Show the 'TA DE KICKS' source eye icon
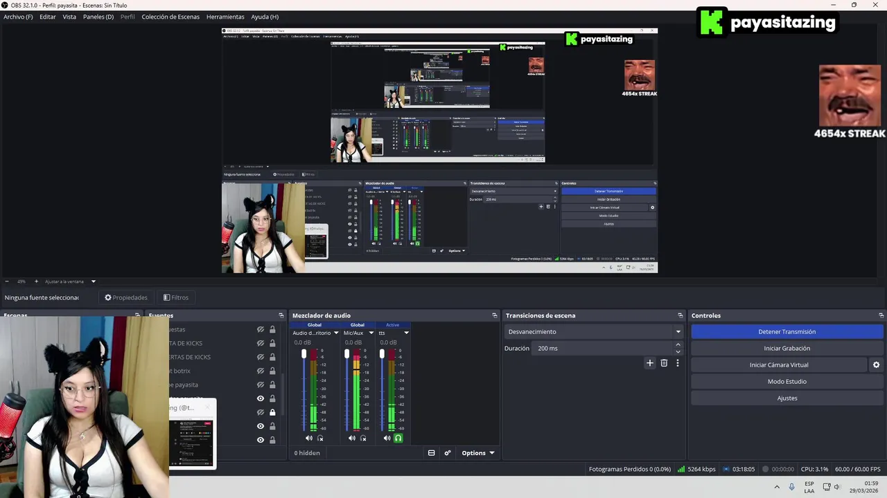The height and width of the screenshot is (498, 887). (x=261, y=343)
